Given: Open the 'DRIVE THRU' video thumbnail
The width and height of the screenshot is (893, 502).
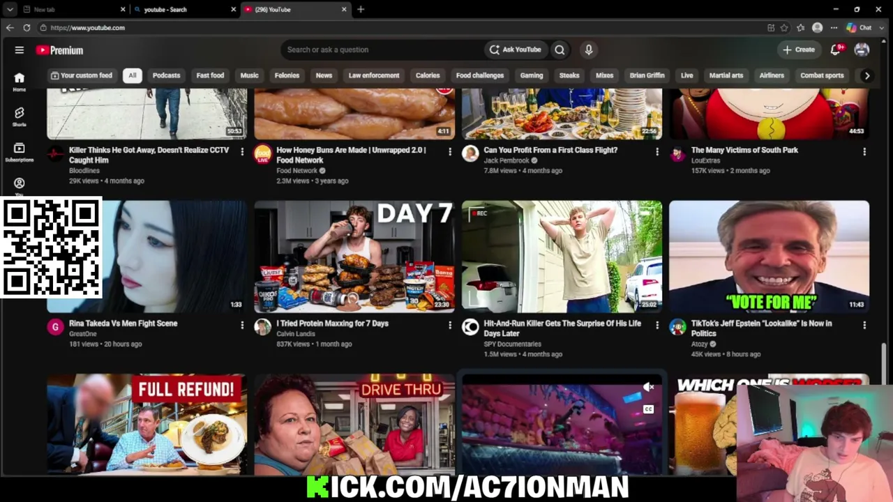Looking at the screenshot, I should [354, 425].
